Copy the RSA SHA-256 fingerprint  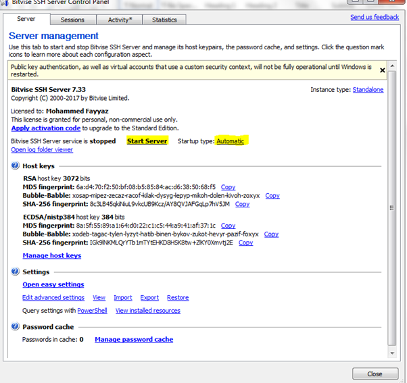242,204
